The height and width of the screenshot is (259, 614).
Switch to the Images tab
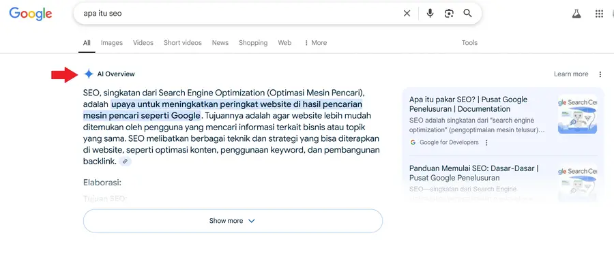[x=112, y=43]
